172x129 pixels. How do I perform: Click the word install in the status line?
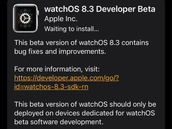(x=85, y=29)
